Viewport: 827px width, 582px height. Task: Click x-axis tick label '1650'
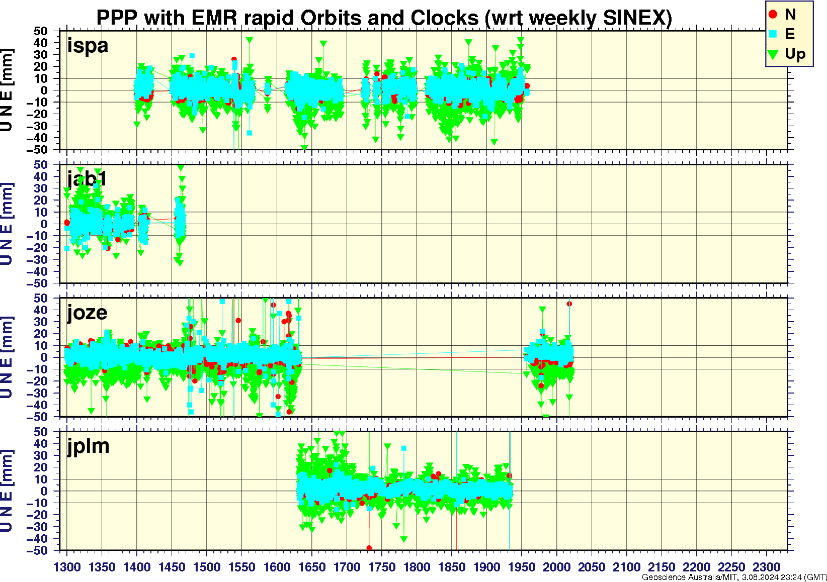point(312,567)
